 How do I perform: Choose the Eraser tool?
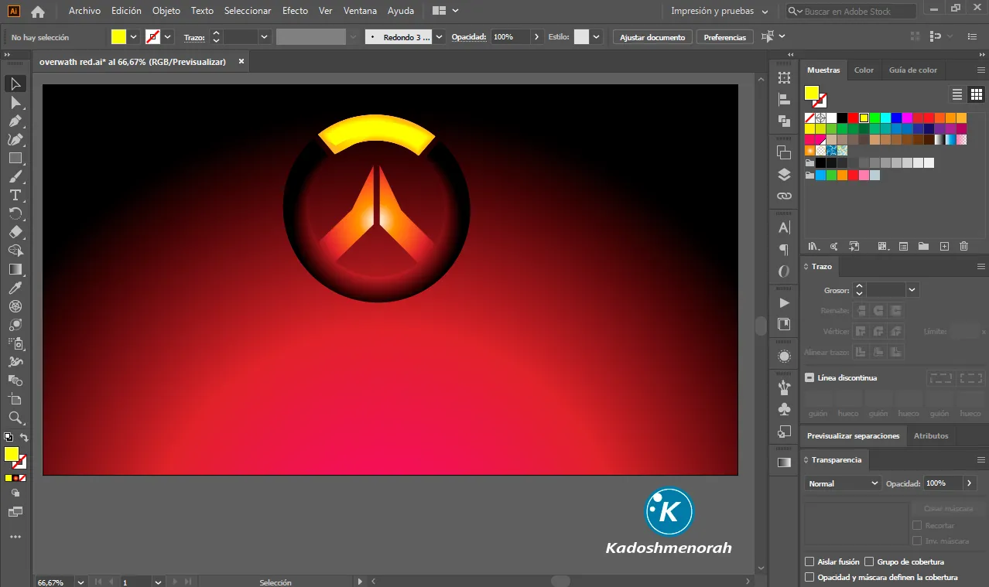tap(15, 232)
